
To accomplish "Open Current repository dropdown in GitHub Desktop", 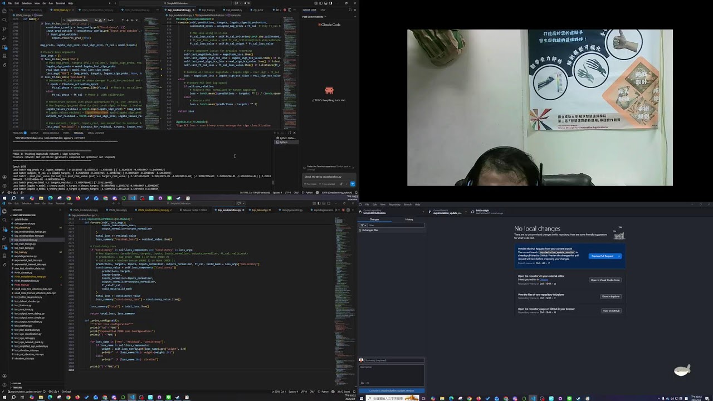I will point(390,212).
